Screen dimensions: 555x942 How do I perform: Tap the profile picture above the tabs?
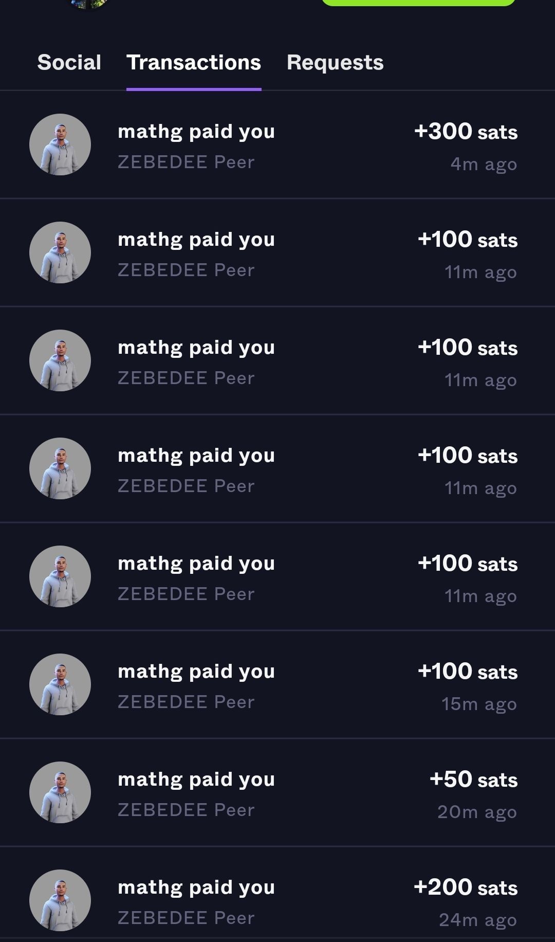pos(88,4)
